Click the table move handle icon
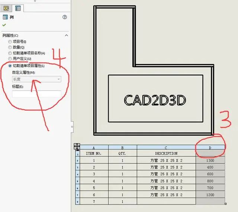 [x=77, y=147]
